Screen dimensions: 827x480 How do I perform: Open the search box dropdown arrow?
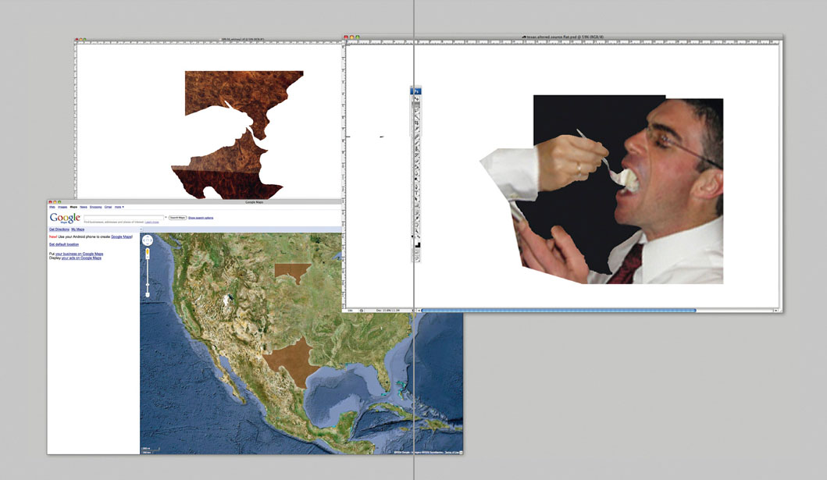pyautogui.click(x=166, y=218)
